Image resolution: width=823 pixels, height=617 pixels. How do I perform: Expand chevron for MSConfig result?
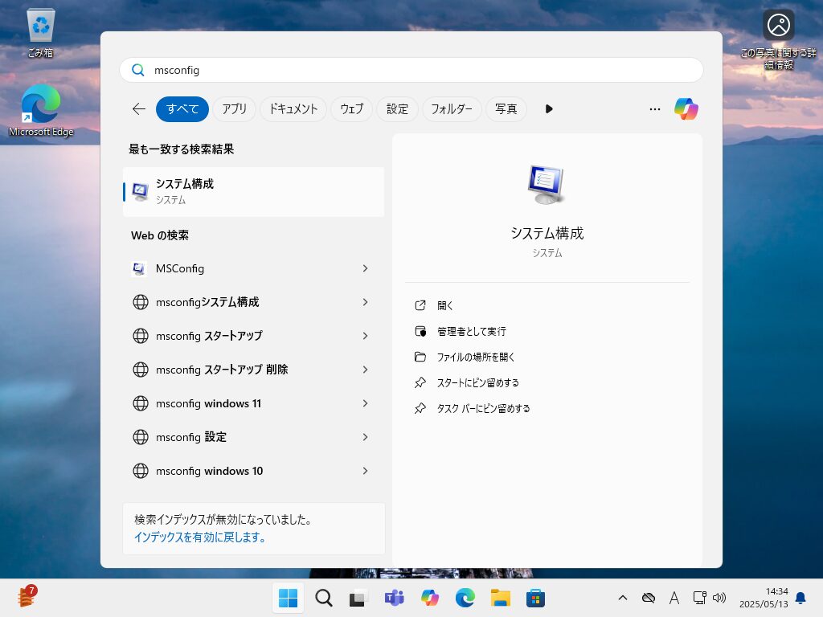(x=366, y=268)
